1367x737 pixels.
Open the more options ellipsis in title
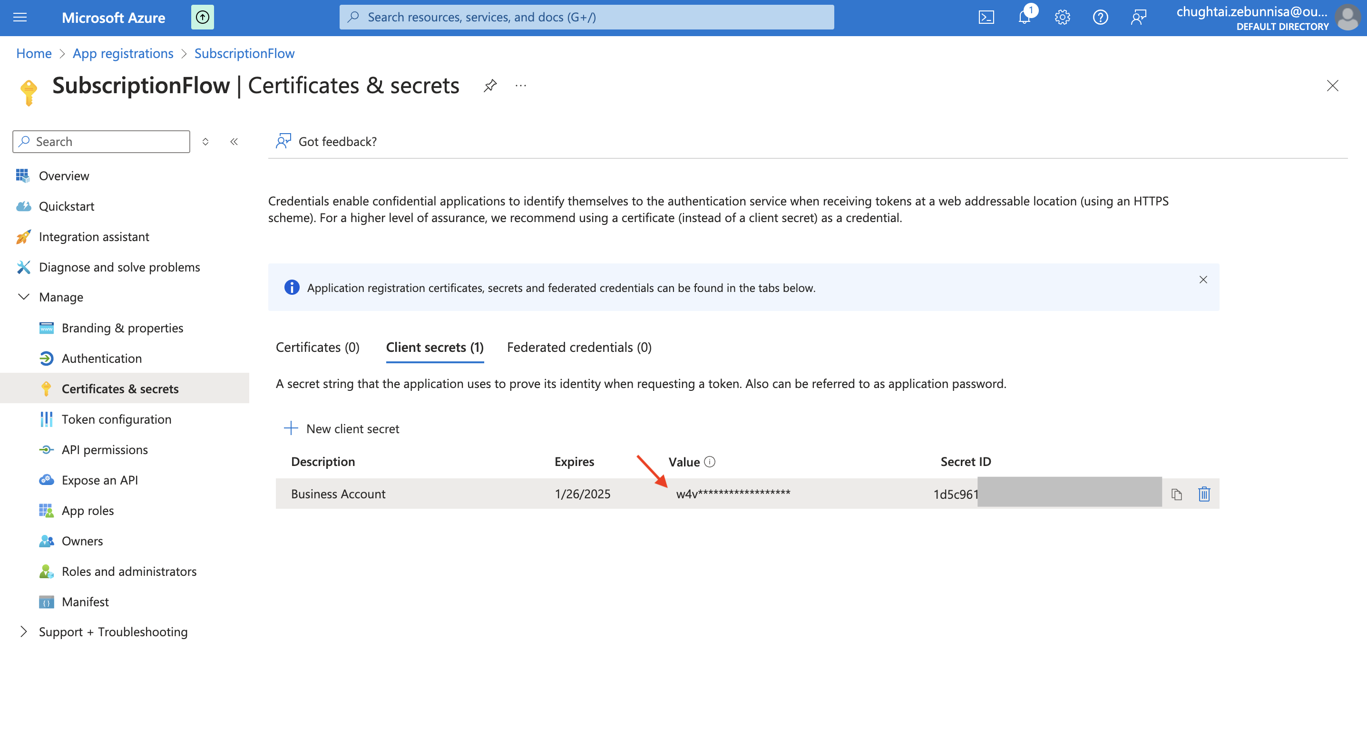(x=520, y=86)
